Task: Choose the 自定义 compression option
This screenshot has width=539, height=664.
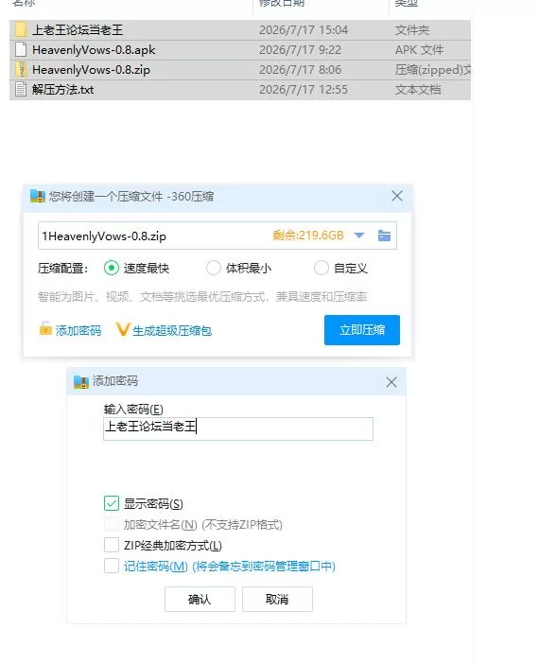Action: click(321, 268)
